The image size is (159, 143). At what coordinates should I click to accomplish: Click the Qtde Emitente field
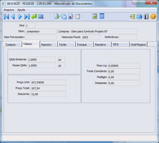click(x=42, y=60)
